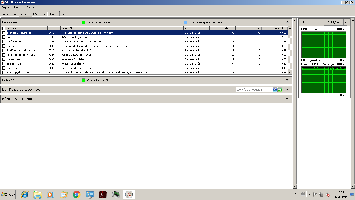The image size is (355, 200).
Task: Click the green CPU usage swatch in Processos
Action: (x=84, y=22)
